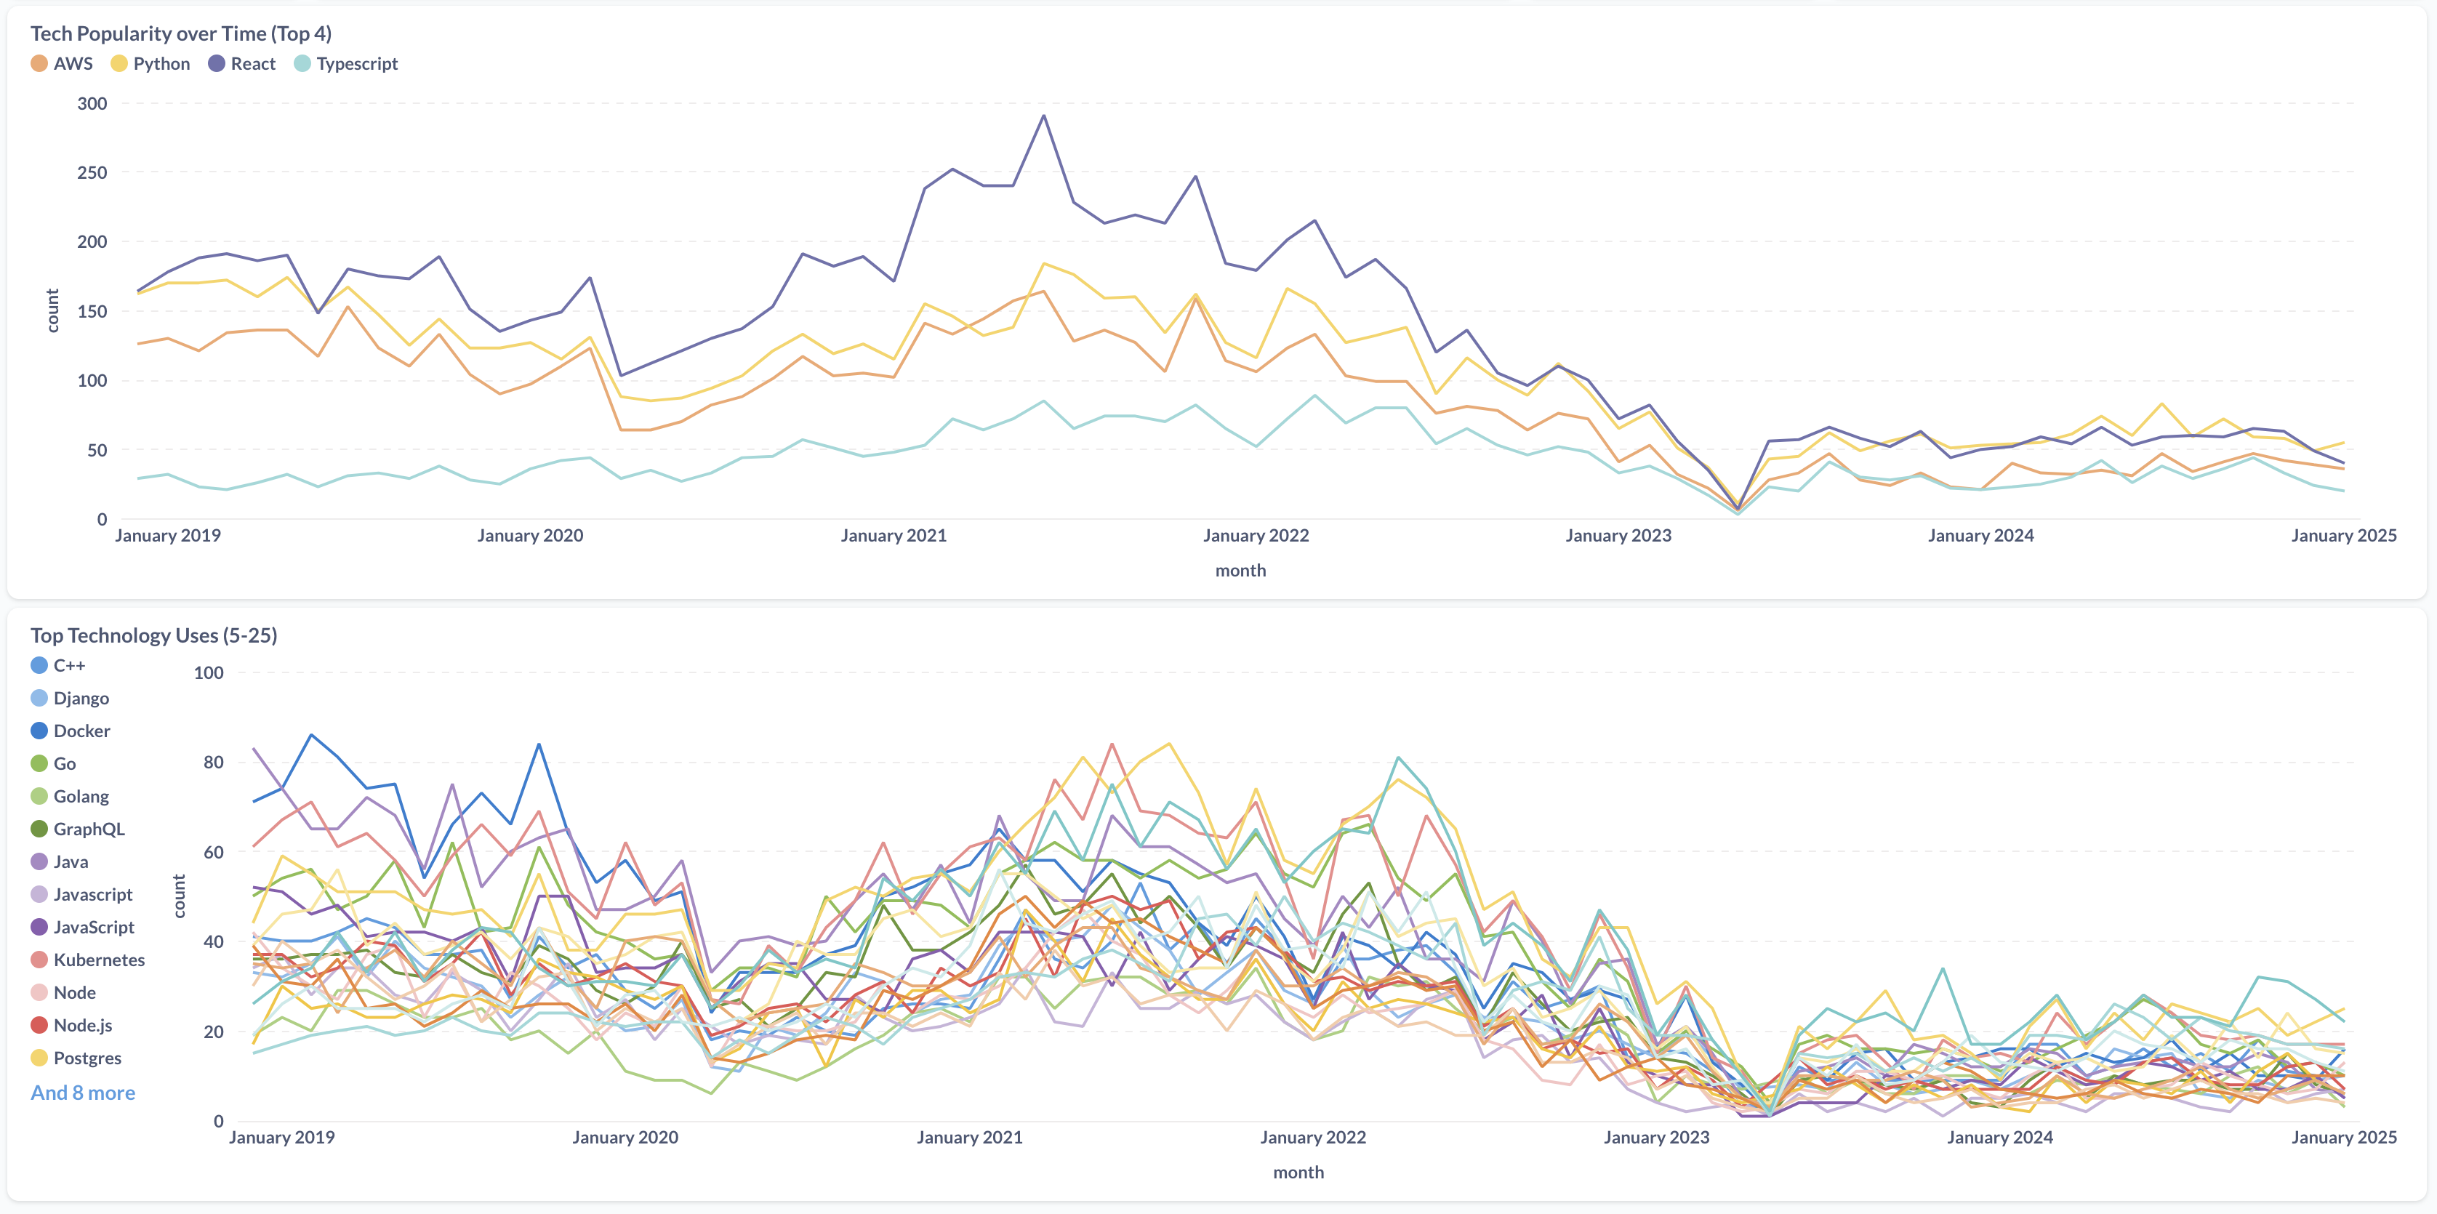
Task: Open the Tech Popularity over Time chart title
Action: coord(181,33)
